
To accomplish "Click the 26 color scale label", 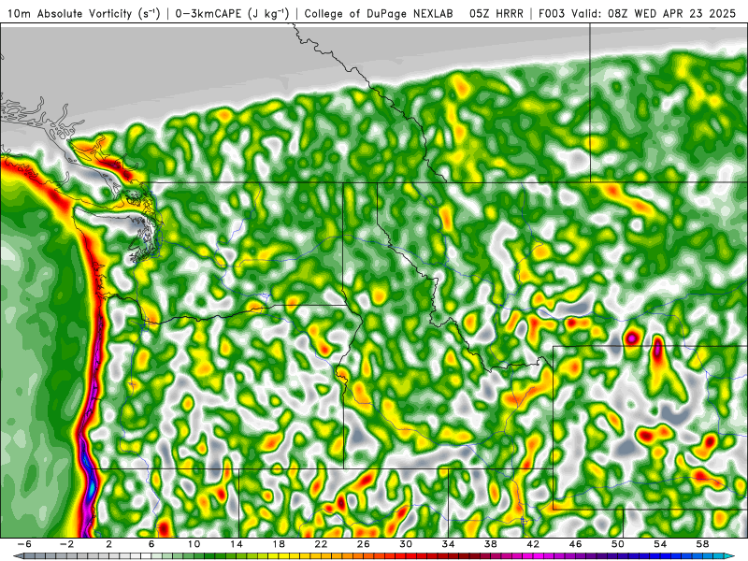I will click(x=364, y=544).
